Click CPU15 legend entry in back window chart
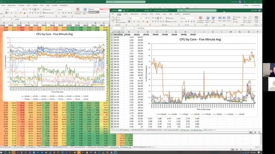Screen dimensions: 275x154 [x=84, y=99]
